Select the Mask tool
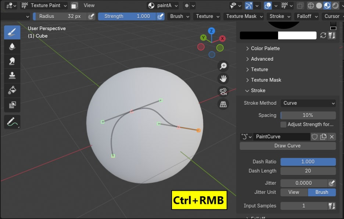The width and height of the screenshot is (344, 219). click(12, 105)
